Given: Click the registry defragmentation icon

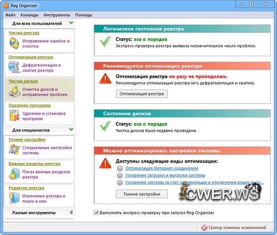Looking at the screenshot, I should 14,68.
